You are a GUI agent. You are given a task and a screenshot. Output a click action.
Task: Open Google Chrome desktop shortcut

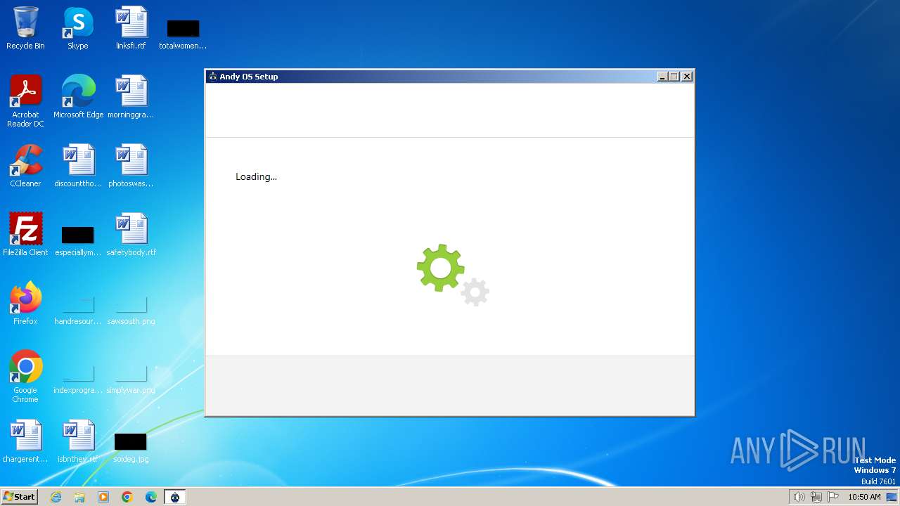(x=25, y=376)
